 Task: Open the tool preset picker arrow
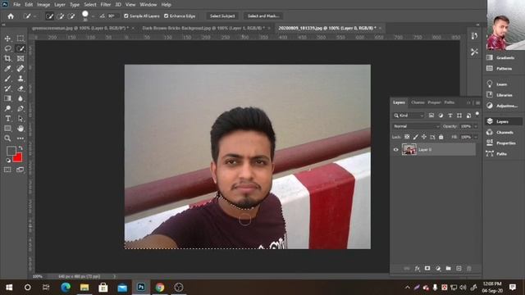click(34, 16)
